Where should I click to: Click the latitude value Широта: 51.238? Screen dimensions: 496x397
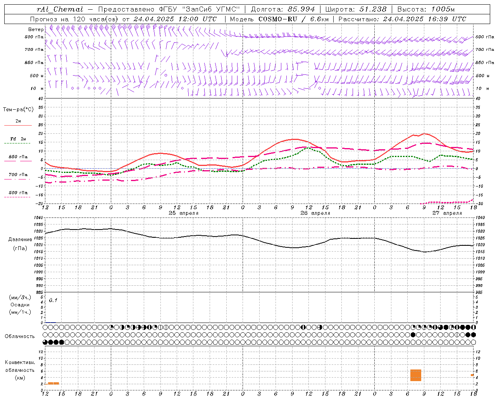[x=356, y=9]
